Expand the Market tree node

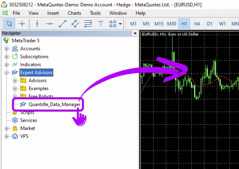click(x=6, y=128)
